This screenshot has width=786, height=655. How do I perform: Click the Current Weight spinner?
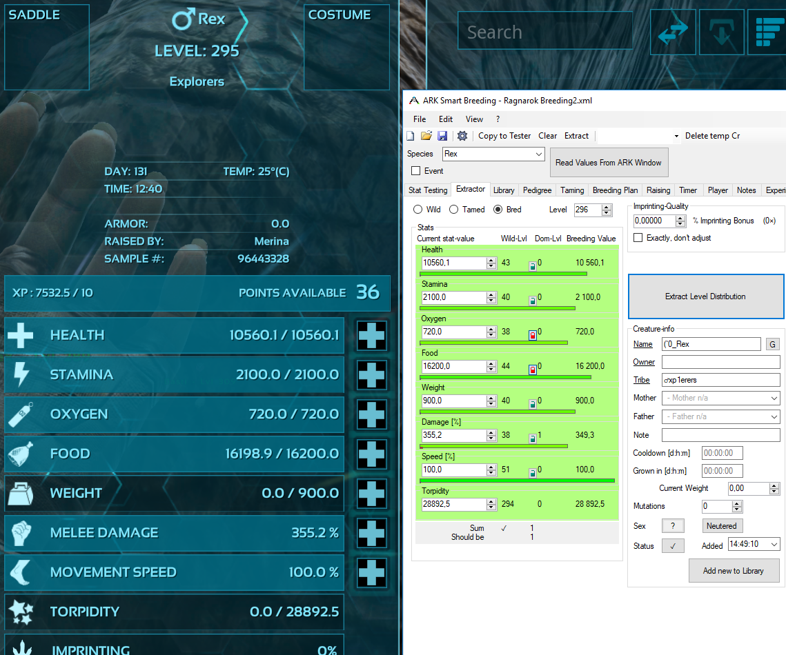tap(774, 488)
